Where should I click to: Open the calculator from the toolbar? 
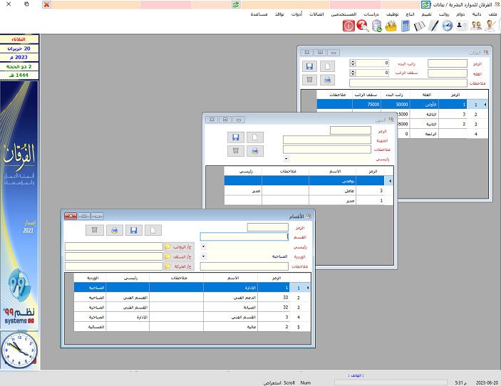click(x=406, y=26)
